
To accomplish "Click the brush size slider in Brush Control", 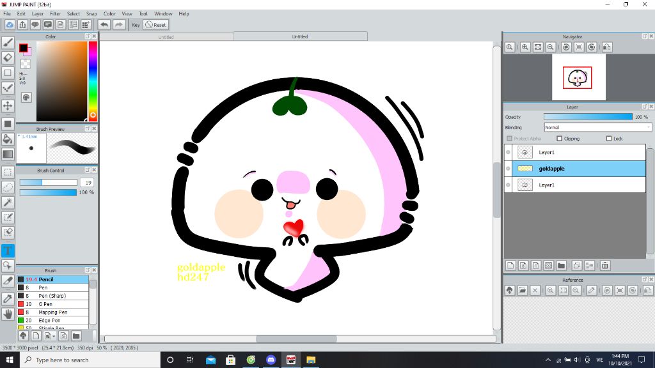I will (49, 182).
